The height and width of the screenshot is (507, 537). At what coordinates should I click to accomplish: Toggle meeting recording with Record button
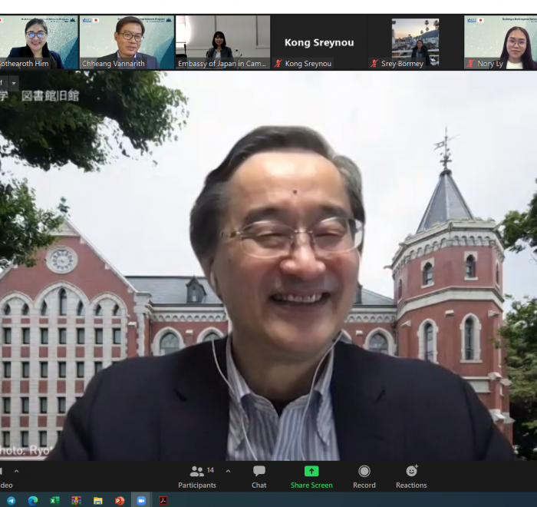pos(364,476)
